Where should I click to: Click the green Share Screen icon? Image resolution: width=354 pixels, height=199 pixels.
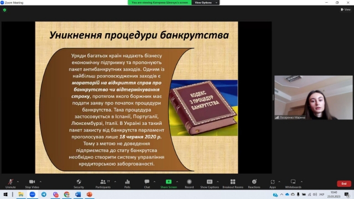169,182
